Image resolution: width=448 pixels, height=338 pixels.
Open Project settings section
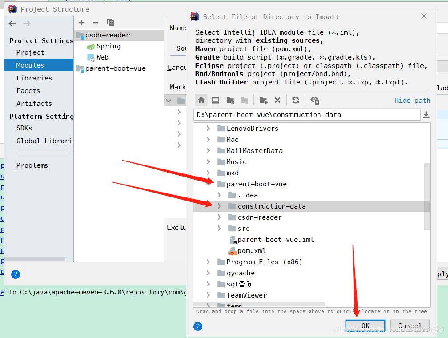click(x=30, y=52)
